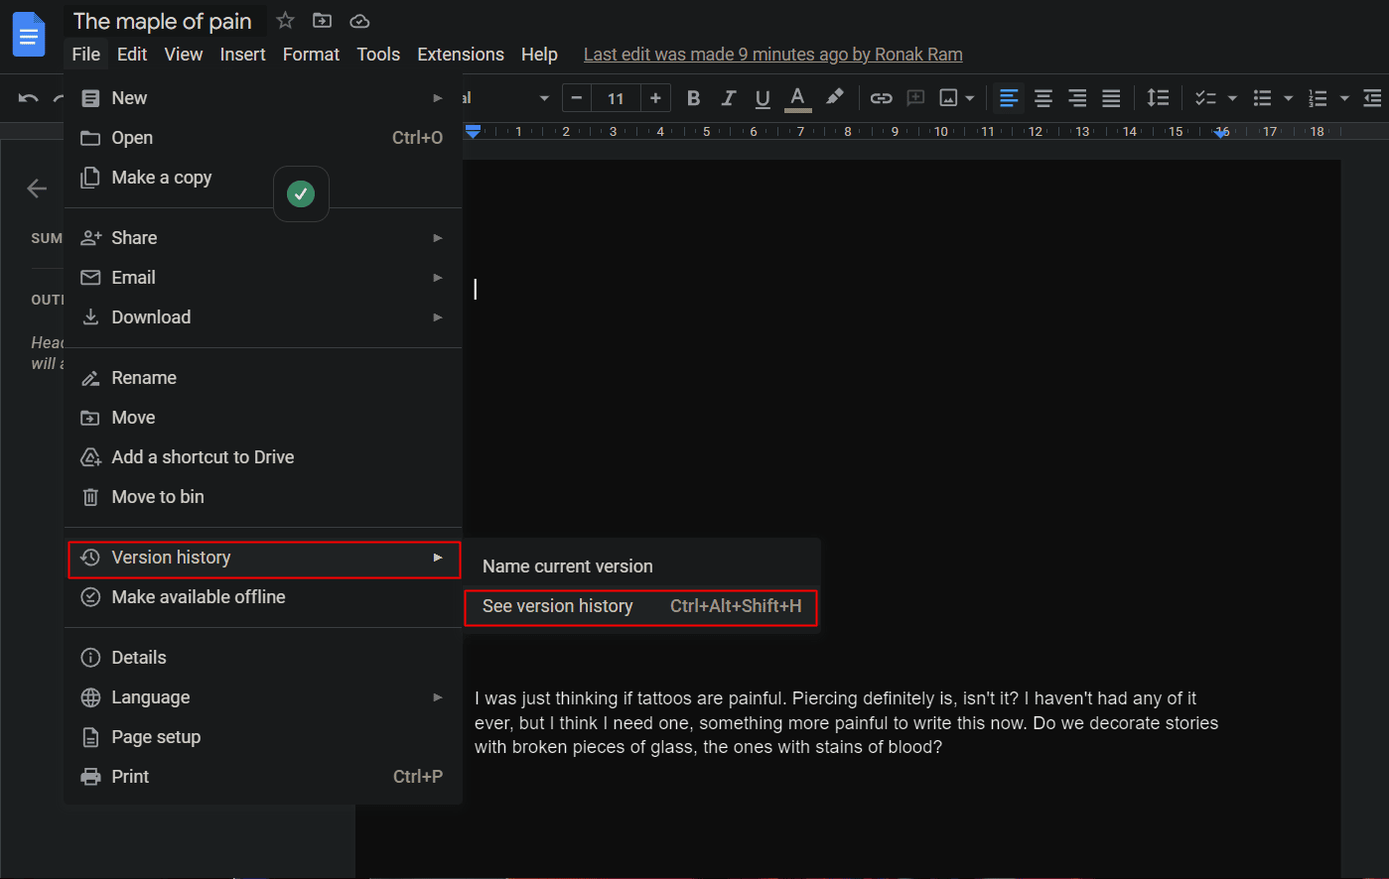Close the outline panel with back arrow
The width and height of the screenshot is (1389, 879).
[37, 188]
